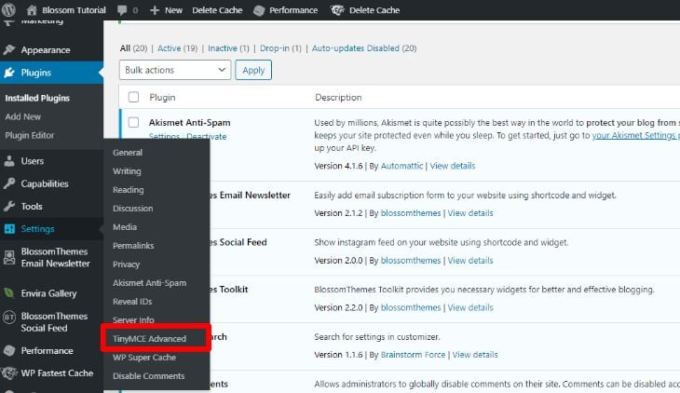The height and width of the screenshot is (393, 680).
Task: Click the cheetah icon beside Delete Cache
Action: pyautogui.click(x=337, y=10)
